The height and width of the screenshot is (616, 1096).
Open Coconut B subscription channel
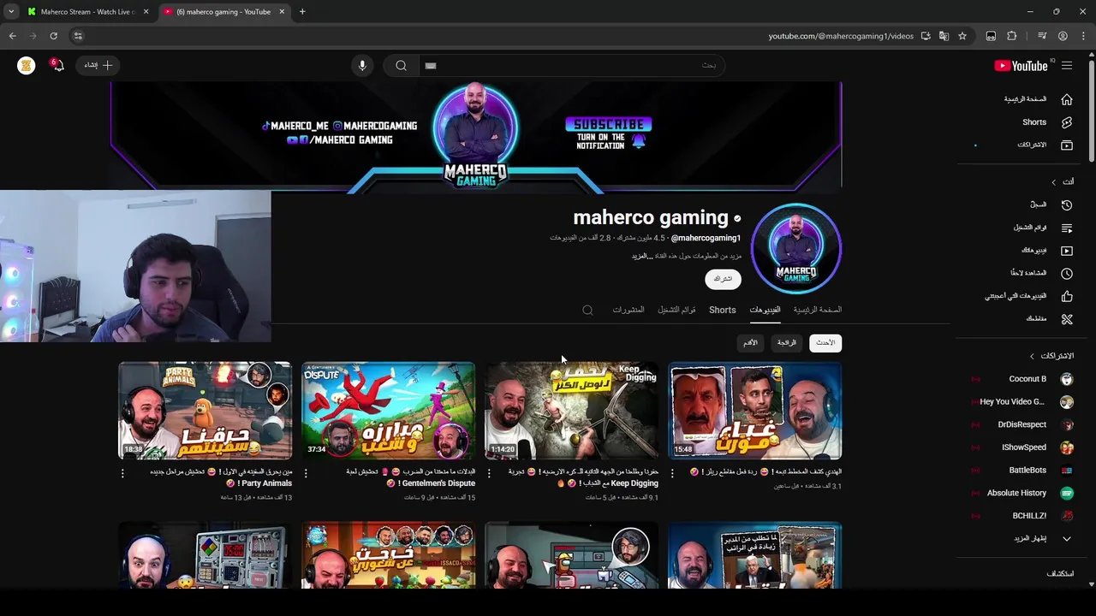1027,379
